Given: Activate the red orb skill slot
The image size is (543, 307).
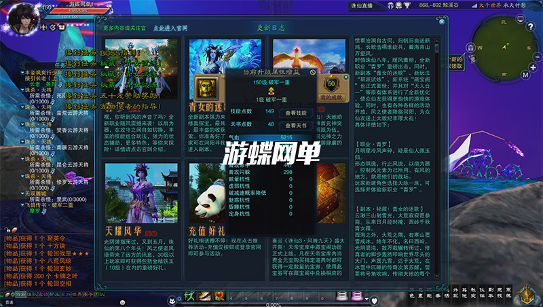Looking at the screenshot, I should pos(219,296).
